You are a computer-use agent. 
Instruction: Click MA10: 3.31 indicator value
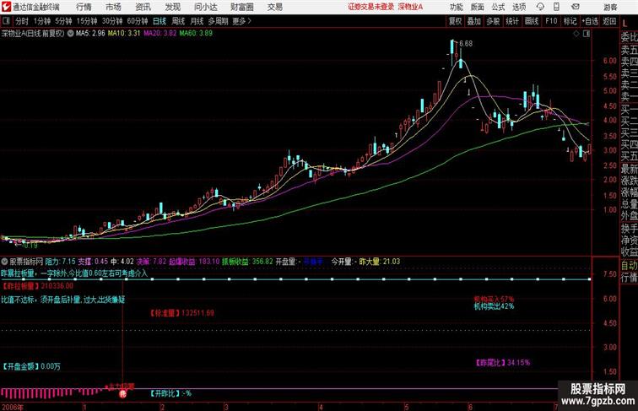(x=124, y=34)
